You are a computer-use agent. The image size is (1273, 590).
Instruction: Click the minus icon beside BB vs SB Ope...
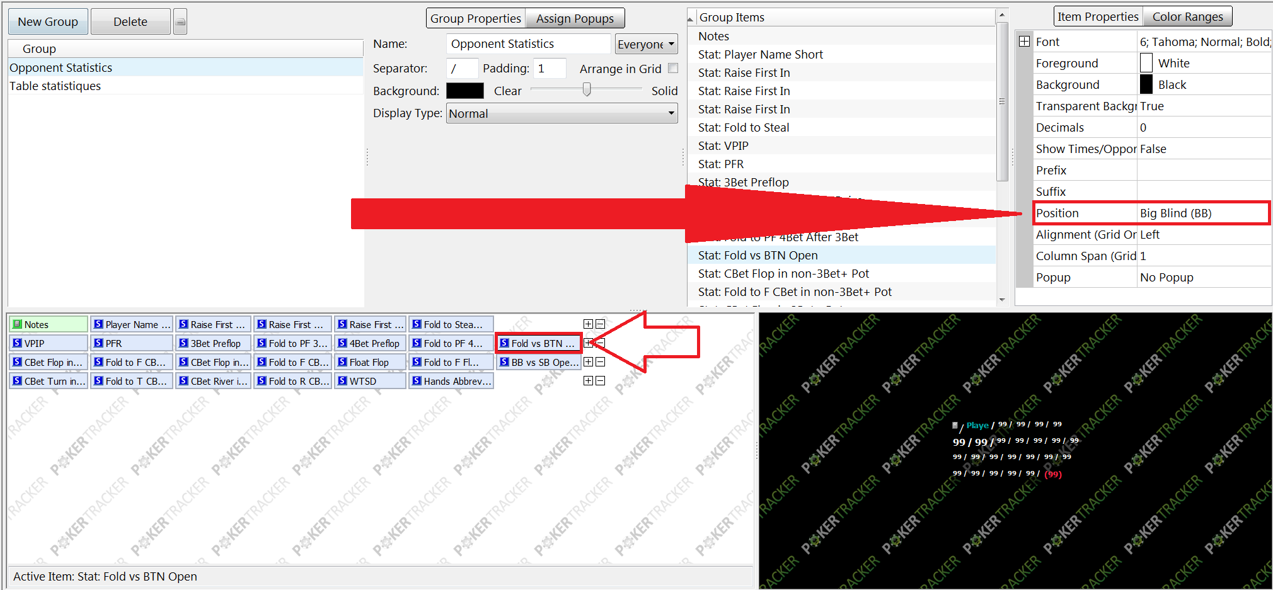[x=600, y=361]
